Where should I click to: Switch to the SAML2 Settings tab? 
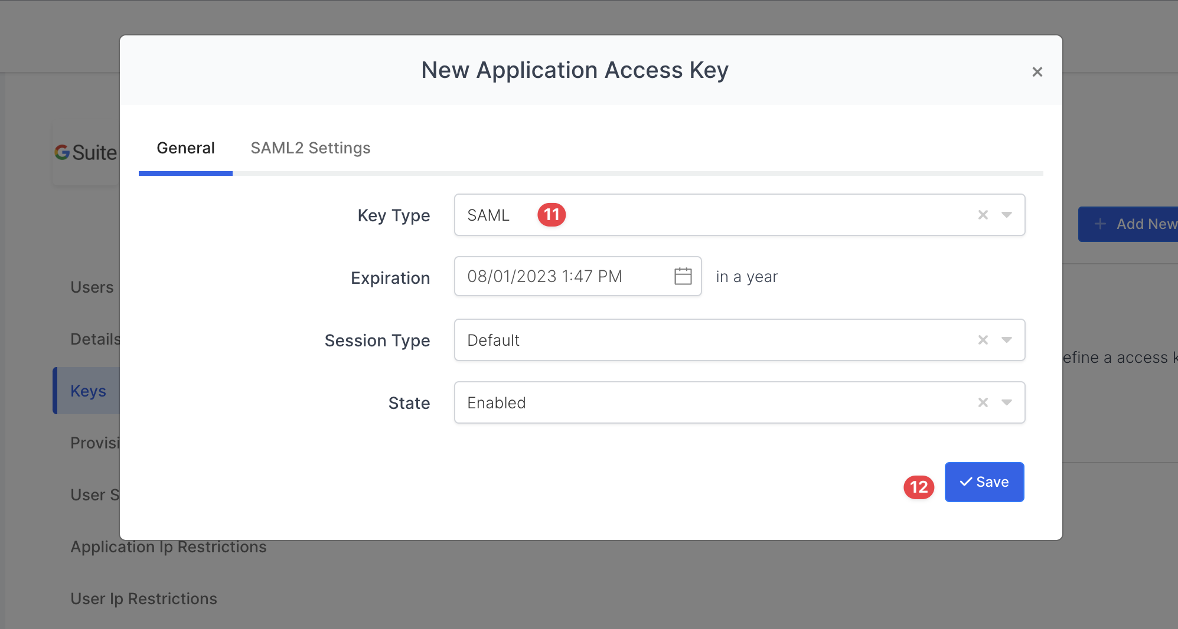click(x=310, y=148)
